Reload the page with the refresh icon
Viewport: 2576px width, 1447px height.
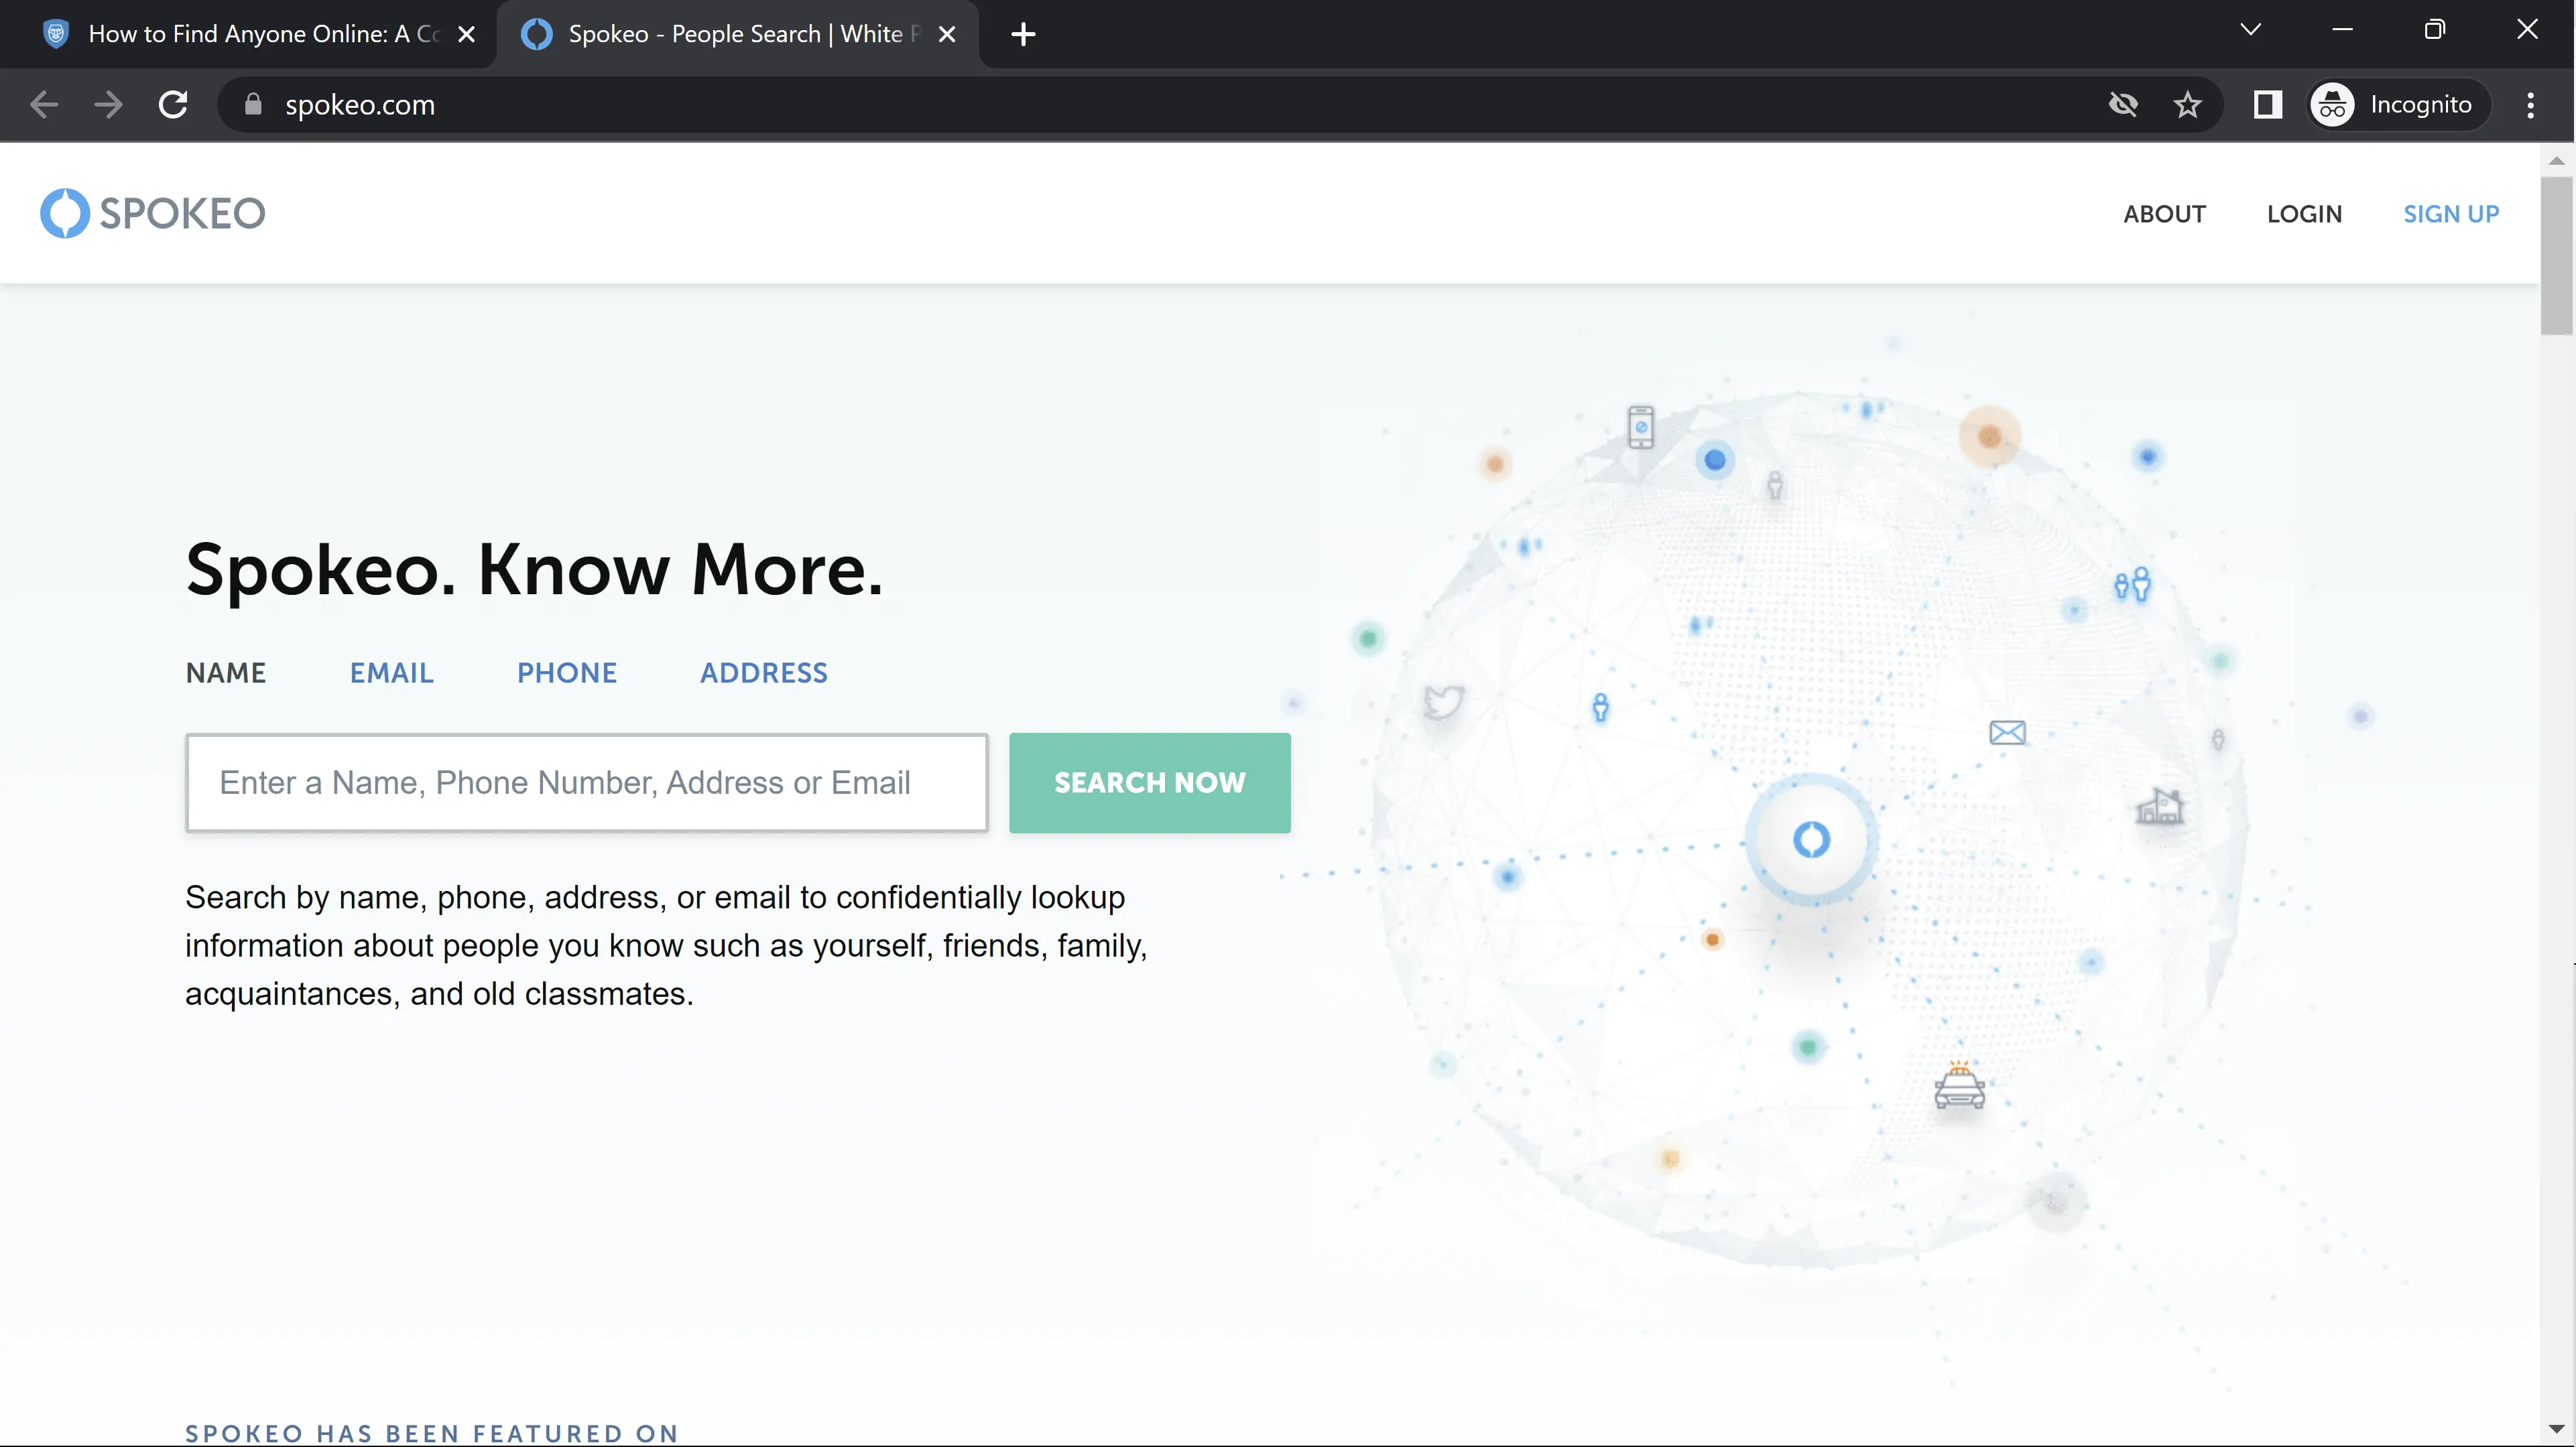point(173,105)
